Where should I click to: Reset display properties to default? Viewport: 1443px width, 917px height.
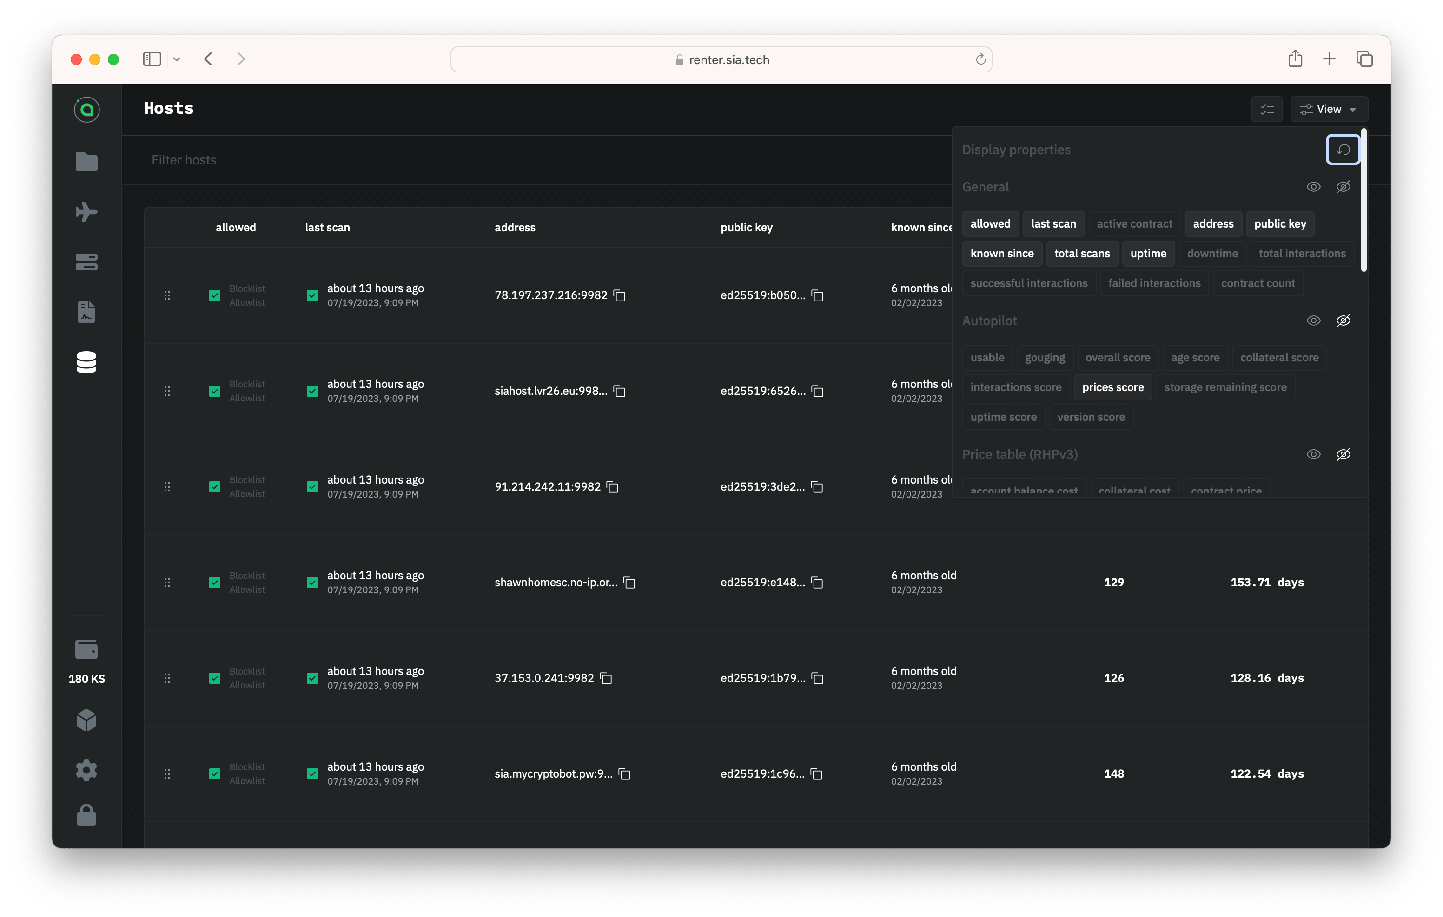[x=1342, y=150]
